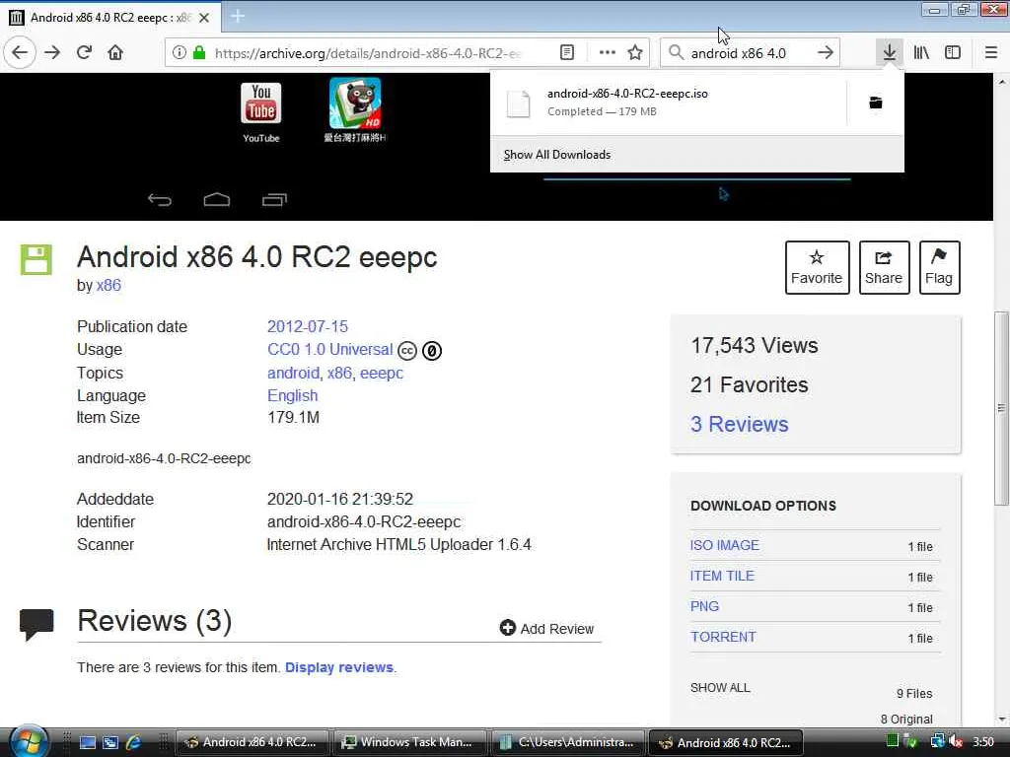This screenshot has width=1010, height=757.
Task: Click Show Desktop quick launch icon
Action: (87, 742)
